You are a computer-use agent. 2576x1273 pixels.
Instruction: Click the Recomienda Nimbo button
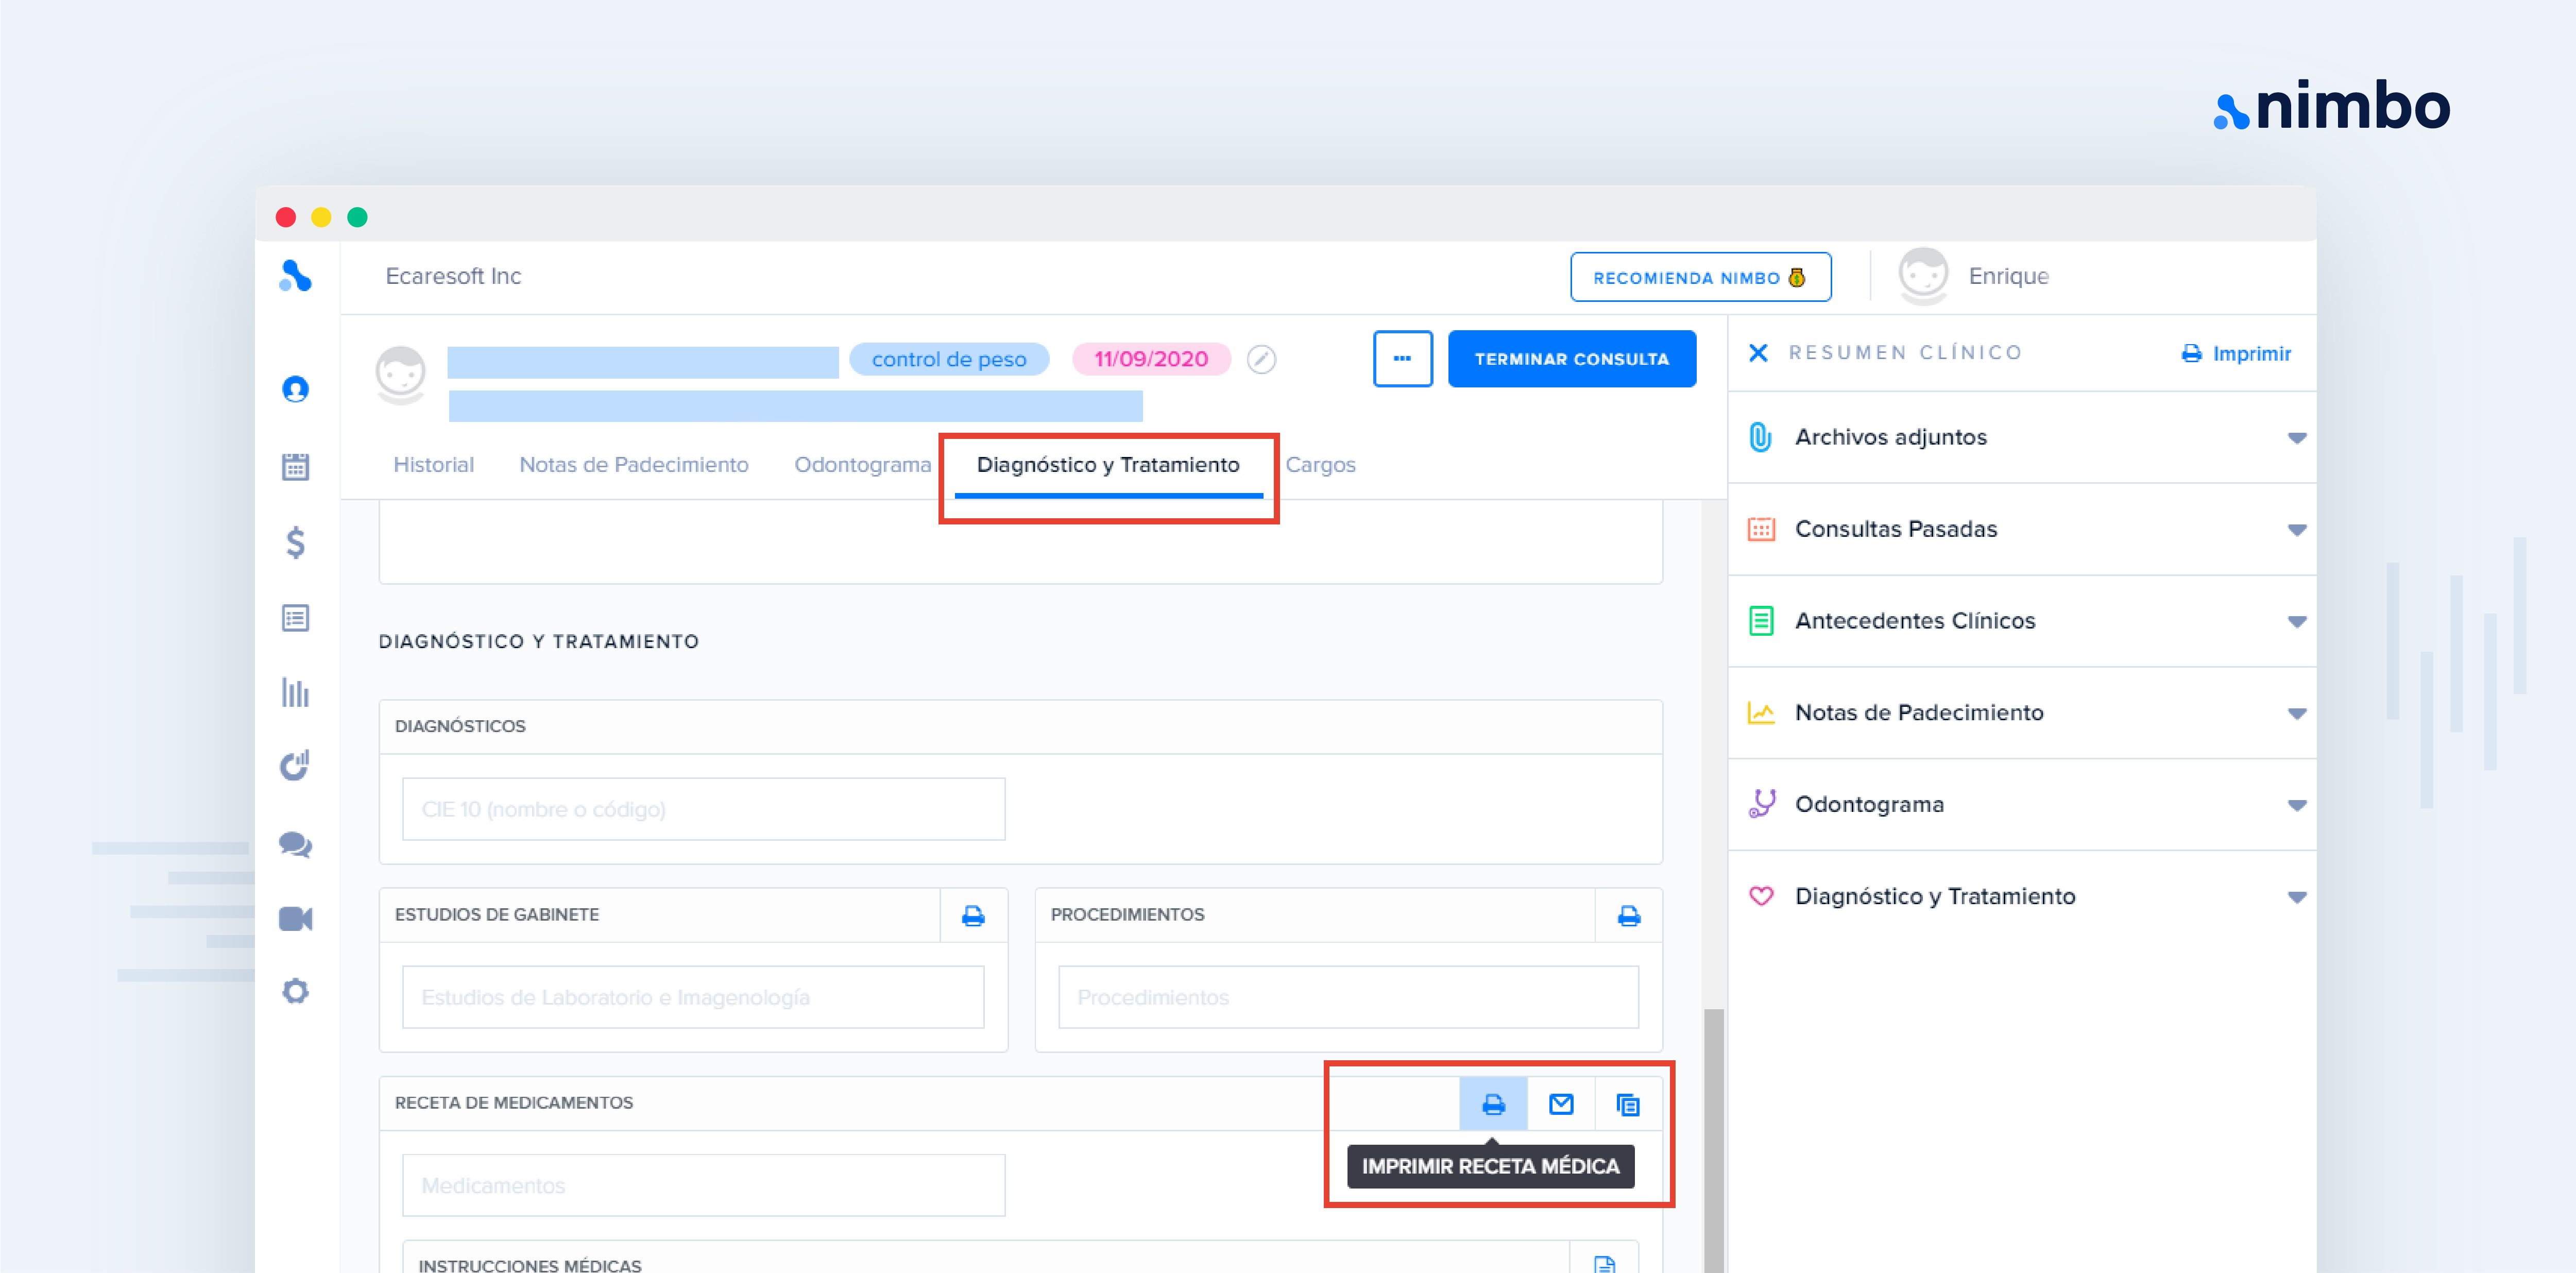[1699, 277]
